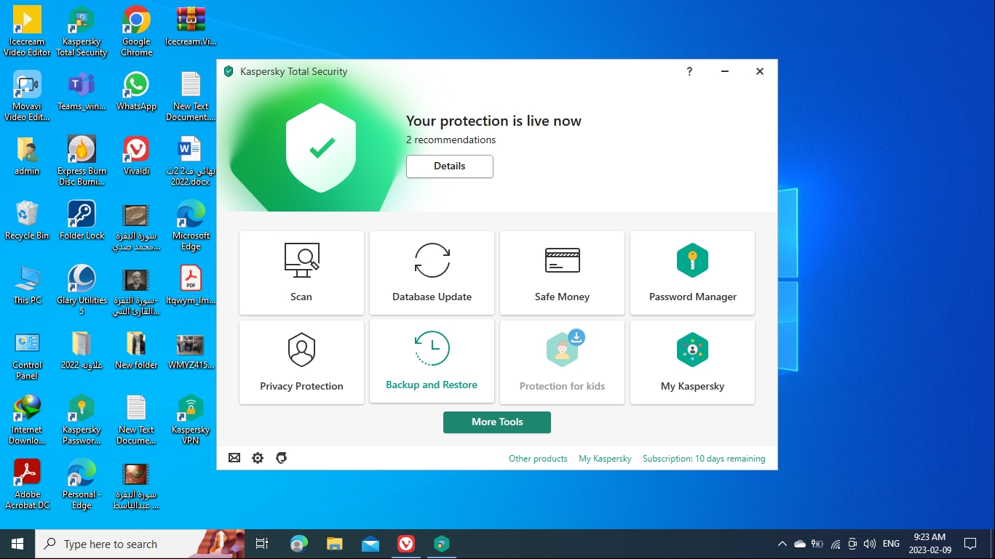This screenshot has width=995, height=559.
Task: Click Details button
Action: pyautogui.click(x=450, y=166)
